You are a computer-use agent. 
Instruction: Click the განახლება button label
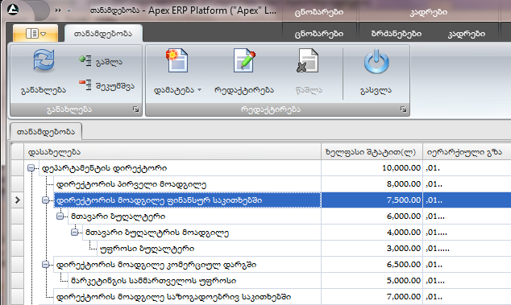point(44,90)
